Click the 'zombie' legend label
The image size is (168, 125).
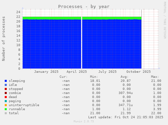[15, 93]
